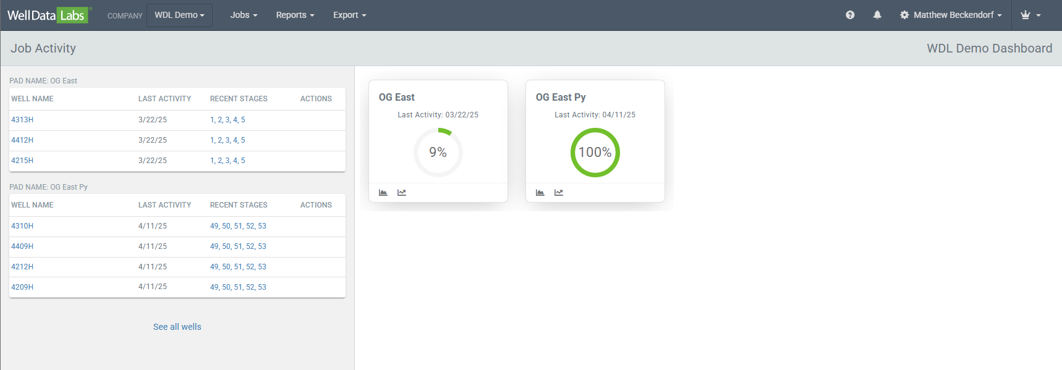The width and height of the screenshot is (1062, 370).
Task: Click 'Last Activity: 04/11/25' text
Action: click(595, 115)
